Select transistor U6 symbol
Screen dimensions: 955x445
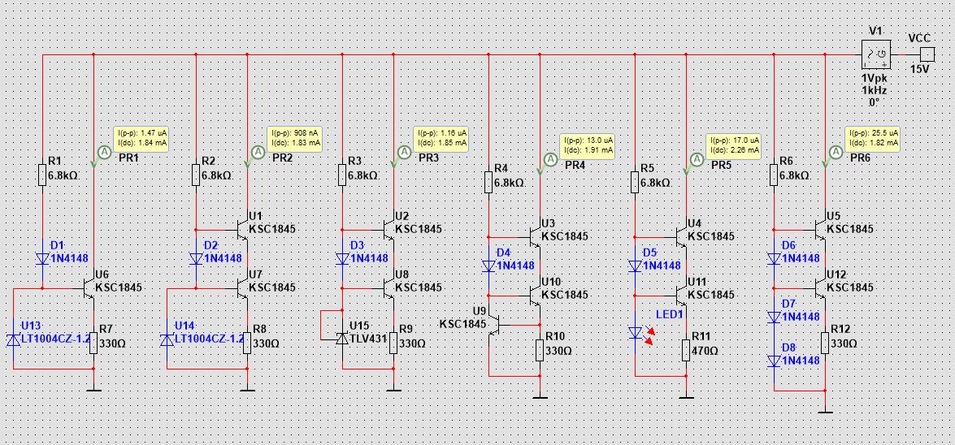(x=89, y=287)
